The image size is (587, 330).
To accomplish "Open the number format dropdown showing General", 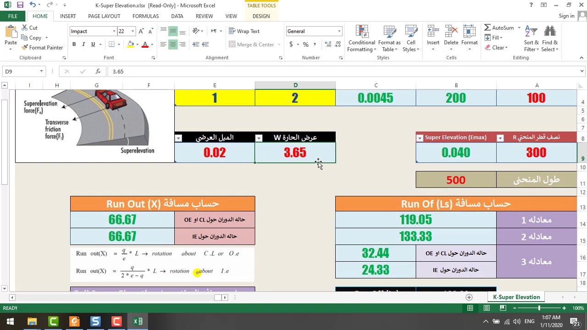I will [339, 31].
